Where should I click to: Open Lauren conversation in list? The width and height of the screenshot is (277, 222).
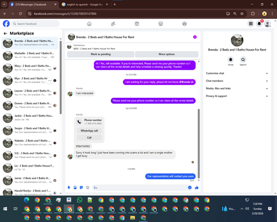29,93
